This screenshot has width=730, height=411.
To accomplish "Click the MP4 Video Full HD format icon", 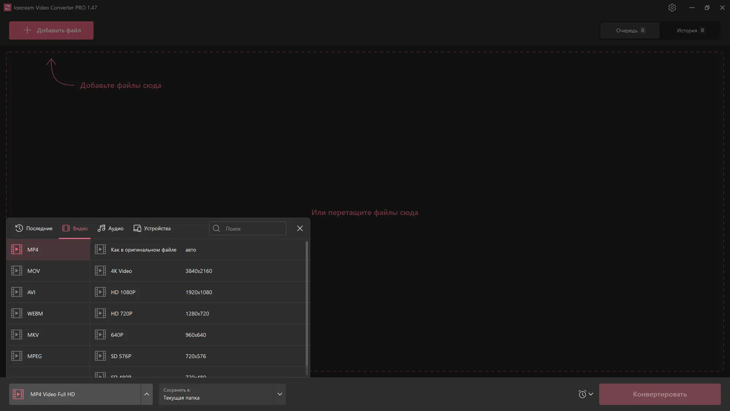I will tap(18, 394).
